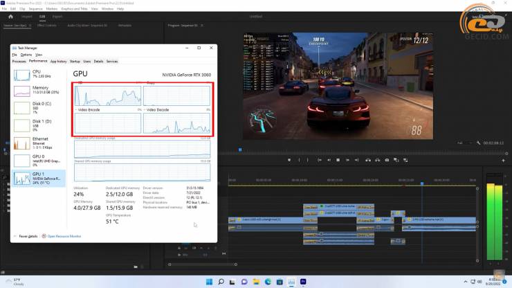Open the Effect Controls panel tab
The height and width of the screenshot is (288, 512).
point(46,25)
